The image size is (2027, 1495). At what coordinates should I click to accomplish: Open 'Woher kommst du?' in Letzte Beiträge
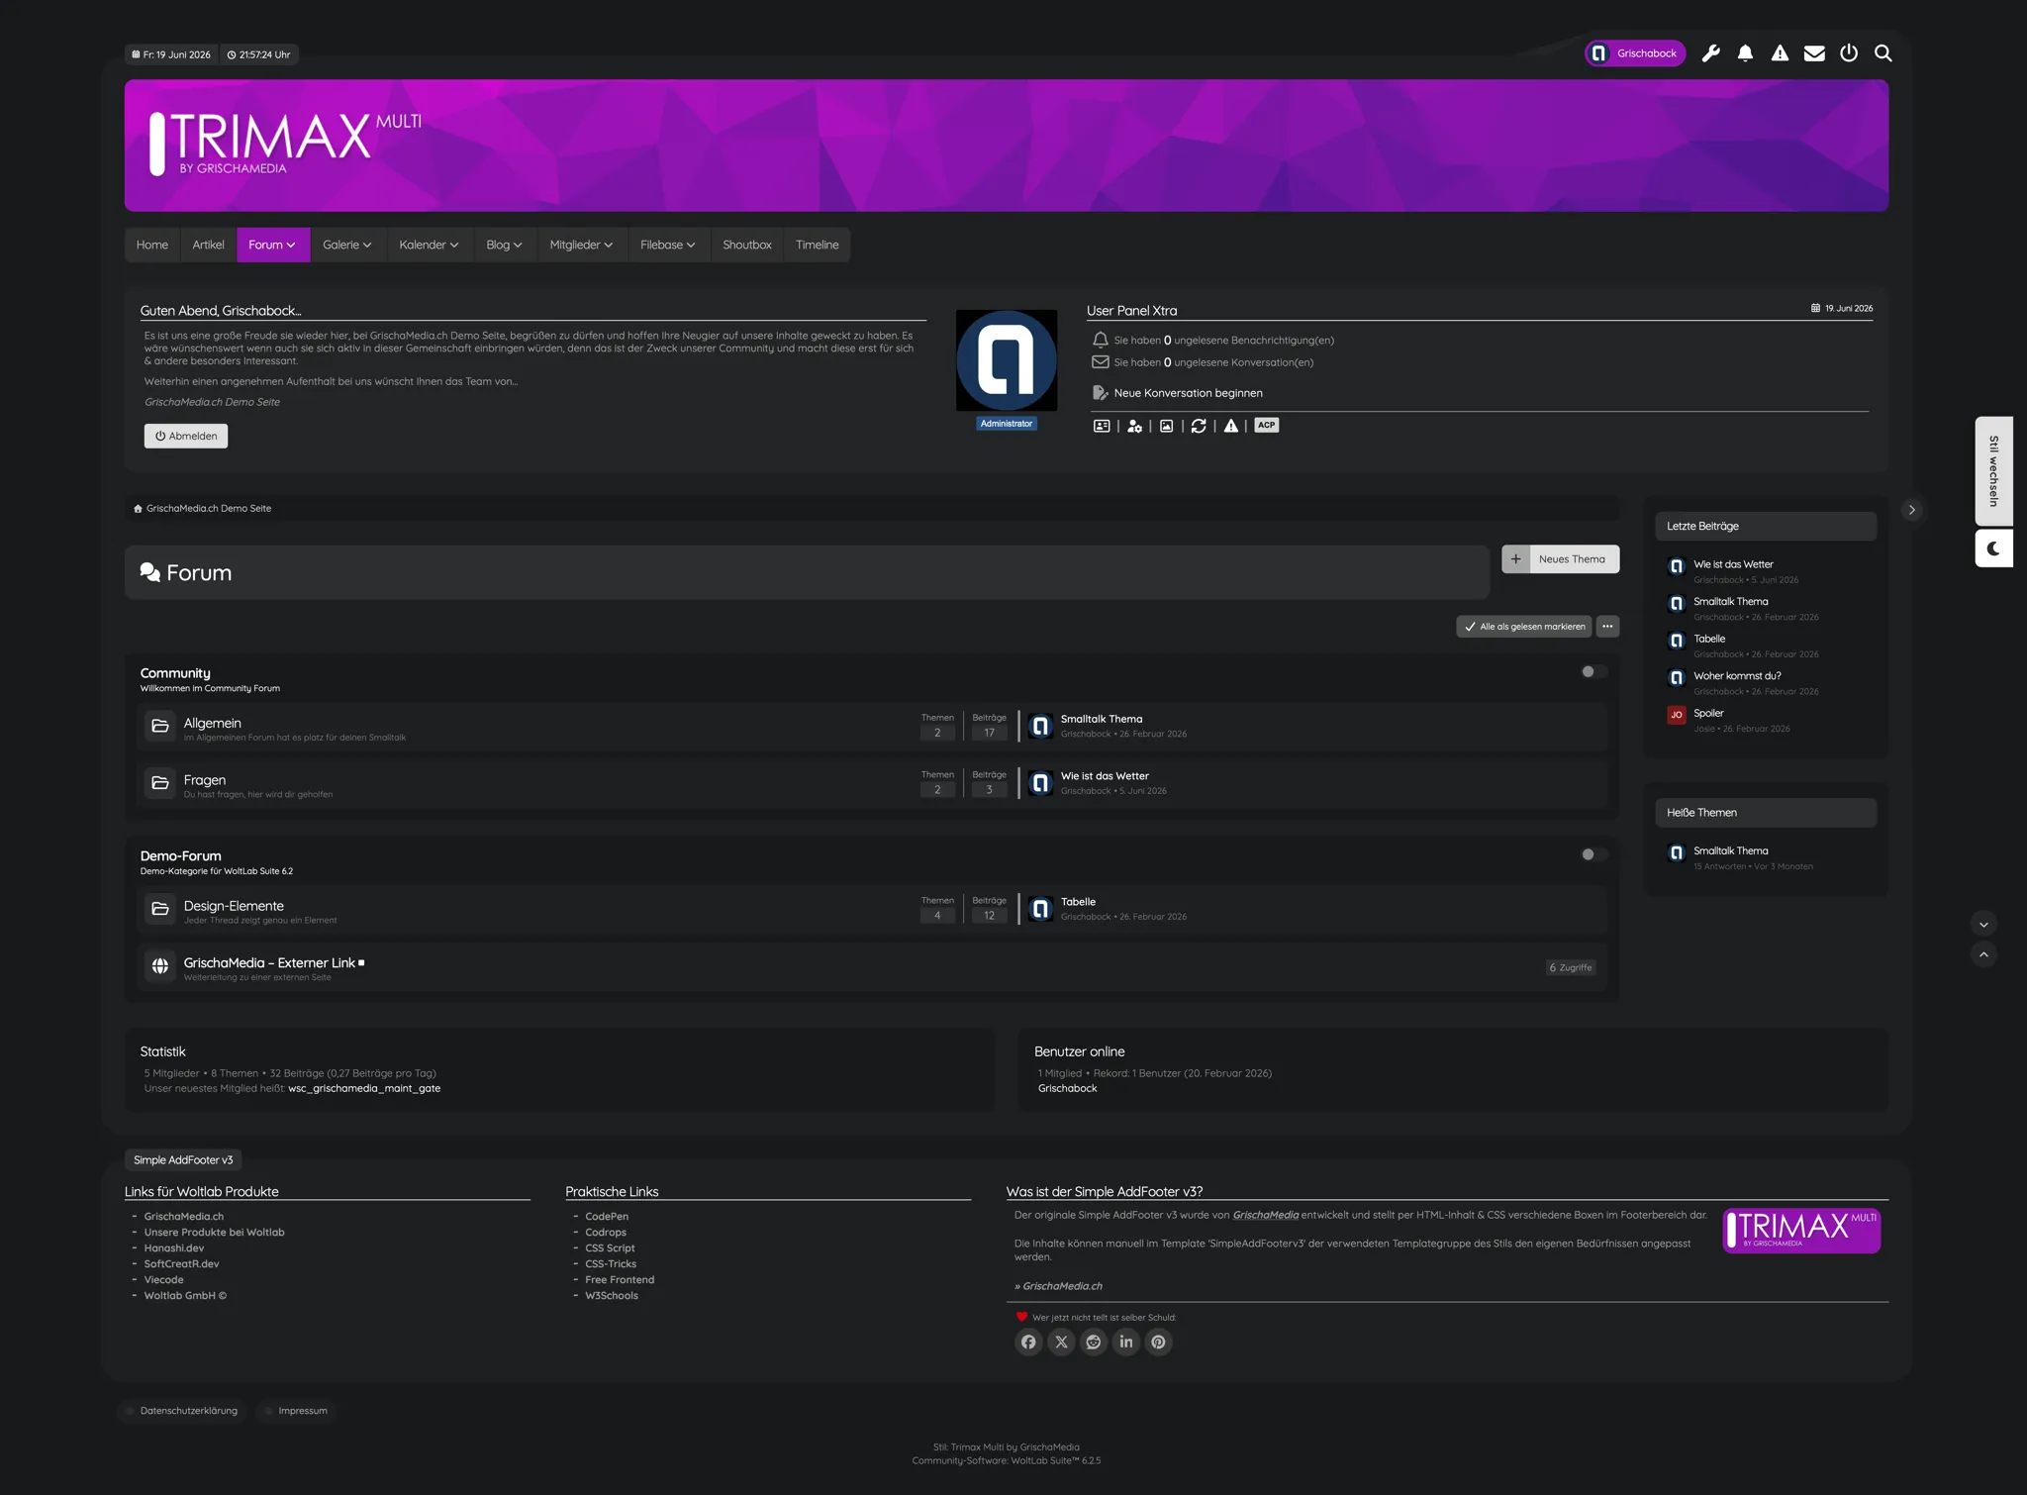tap(1737, 676)
